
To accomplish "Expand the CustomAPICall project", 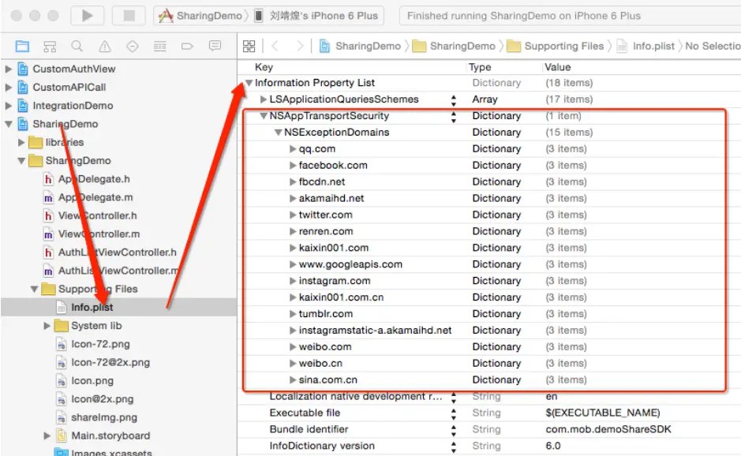I will point(8,88).
